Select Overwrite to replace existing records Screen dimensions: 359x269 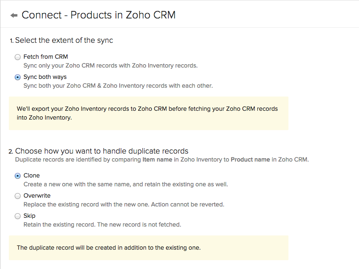[x=17, y=196]
